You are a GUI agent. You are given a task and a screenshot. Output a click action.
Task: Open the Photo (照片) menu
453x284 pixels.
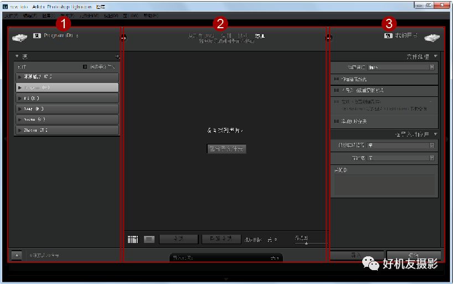[x=67, y=16]
